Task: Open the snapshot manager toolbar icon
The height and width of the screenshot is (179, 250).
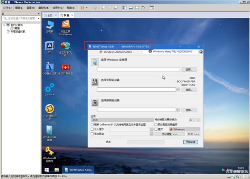Action: (116, 8)
